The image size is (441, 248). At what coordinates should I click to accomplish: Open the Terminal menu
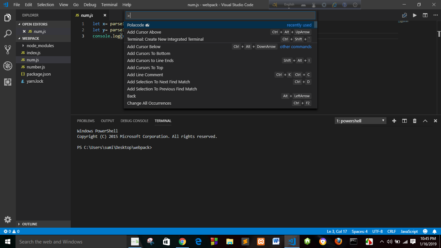tap(109, 5)
